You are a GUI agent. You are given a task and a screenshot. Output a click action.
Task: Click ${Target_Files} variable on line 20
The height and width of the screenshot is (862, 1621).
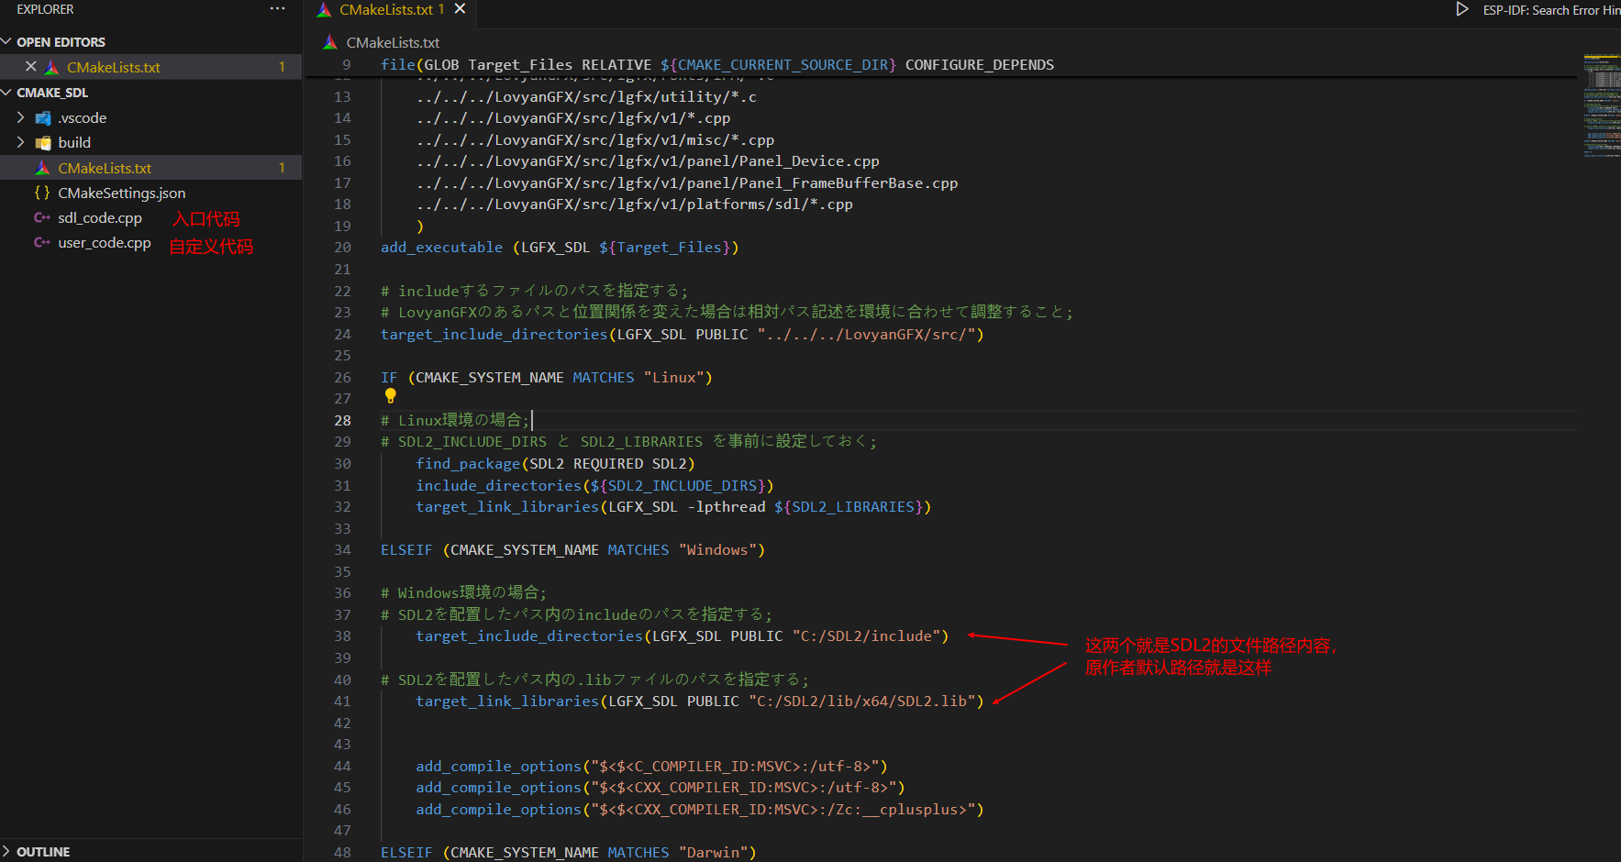664,248
